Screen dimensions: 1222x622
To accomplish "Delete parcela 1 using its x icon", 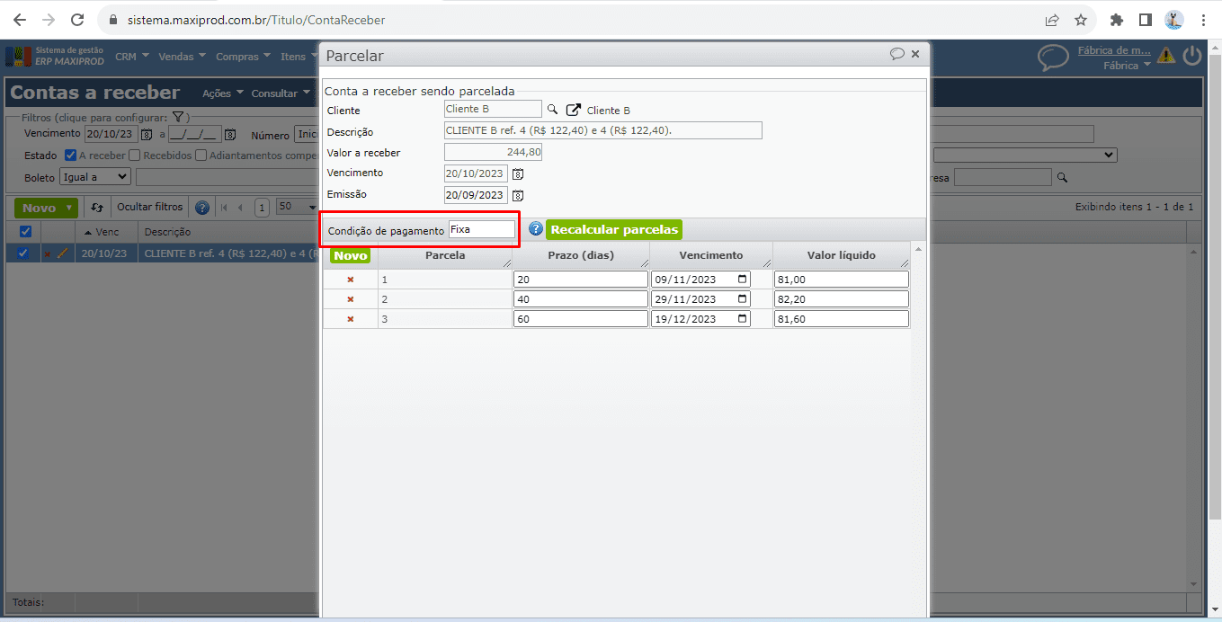I will pyautogui.click(x=350, y=280).
